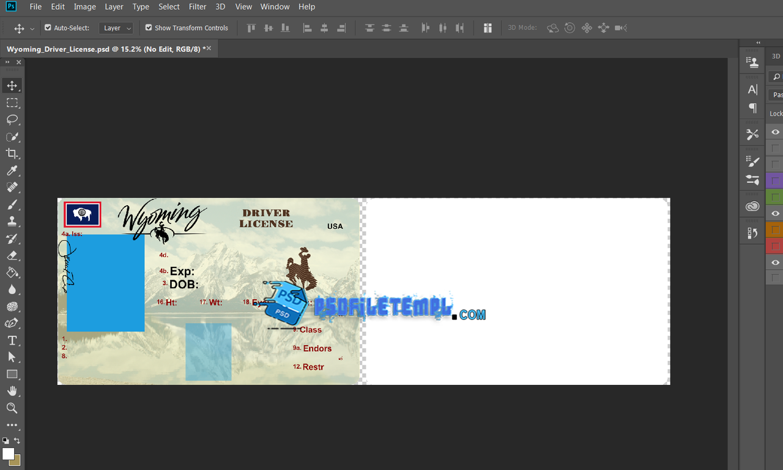Select the Rectangle shape tool
This screenshot has height=470, width=783.
tap(12, 374)
